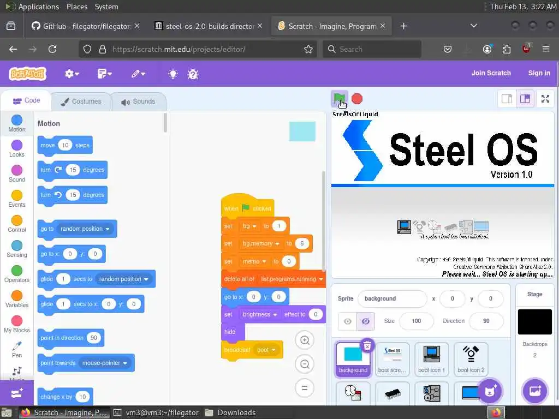Viewport: 559px width, 419px height.
Task: Open the Edit pencil menu
Action: pos(138,74)
